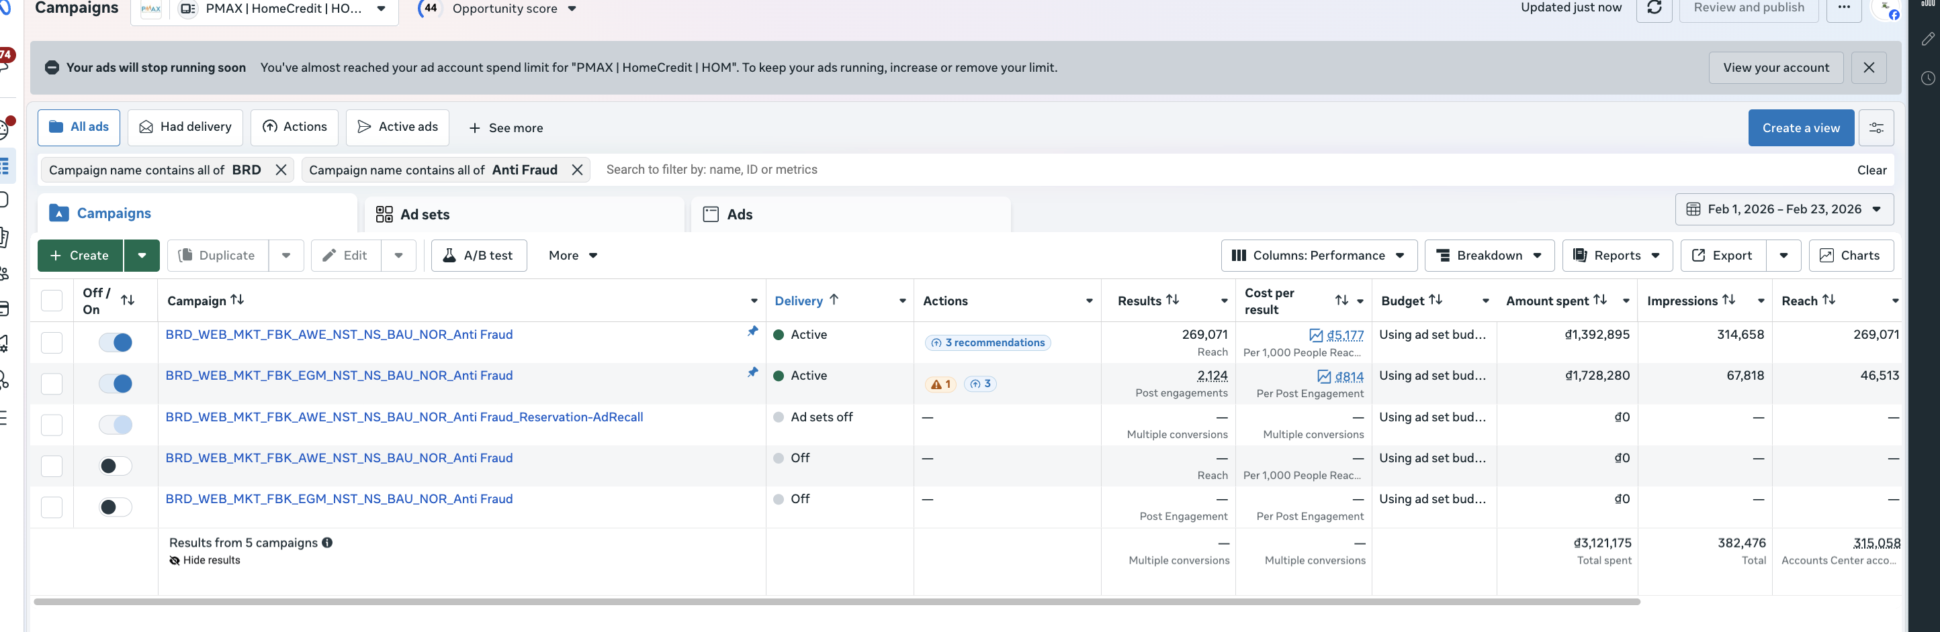Click the info icon beside Results from 5 campaigns
This screenshot has width=1940, height=632.
pos(328,543)
